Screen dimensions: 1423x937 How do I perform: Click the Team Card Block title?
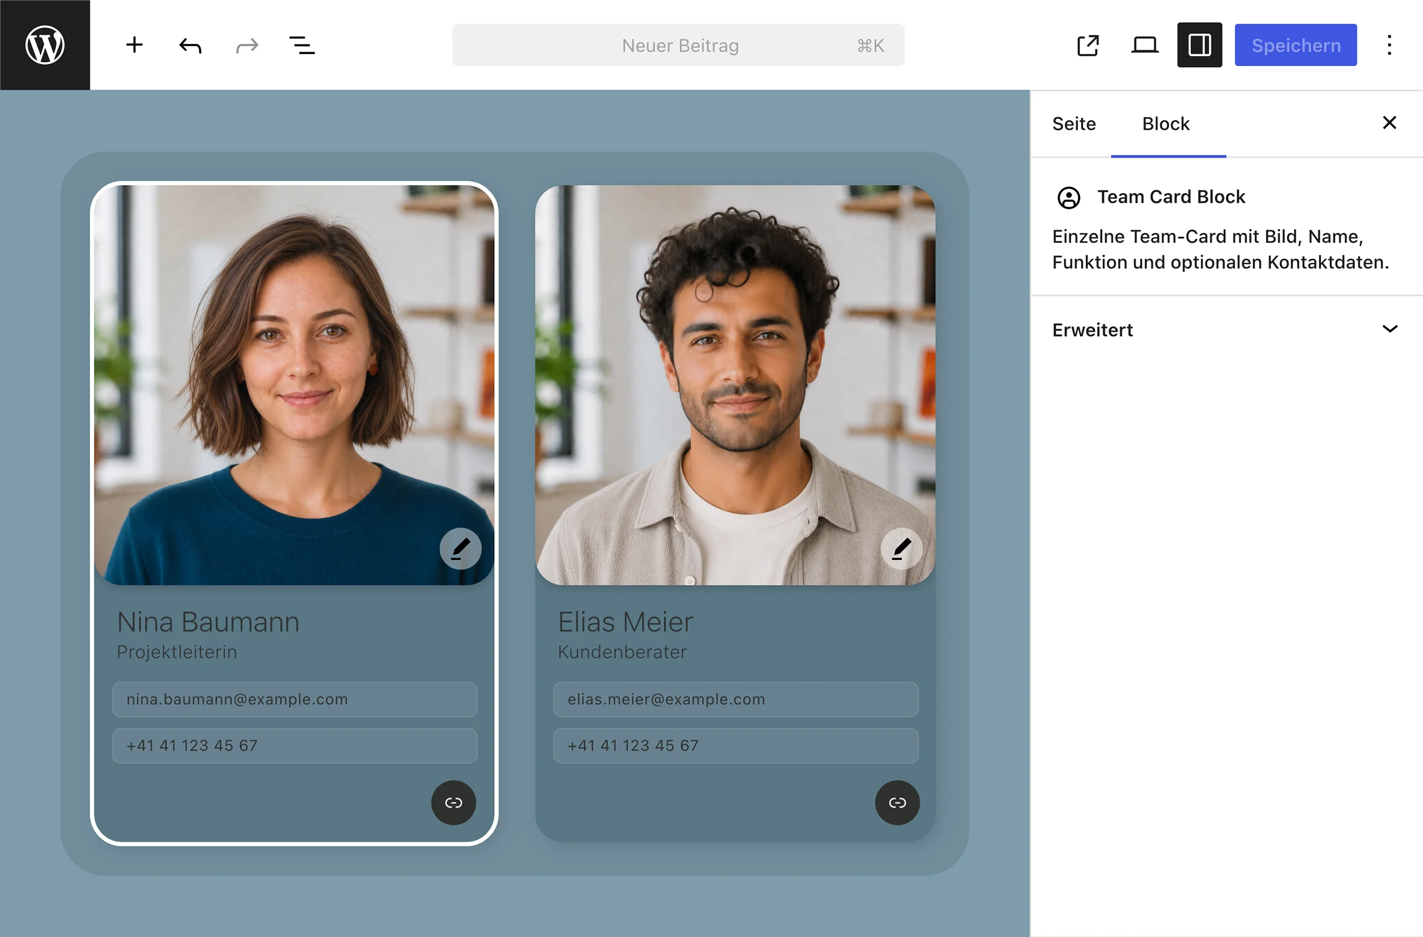point(1171,197)
